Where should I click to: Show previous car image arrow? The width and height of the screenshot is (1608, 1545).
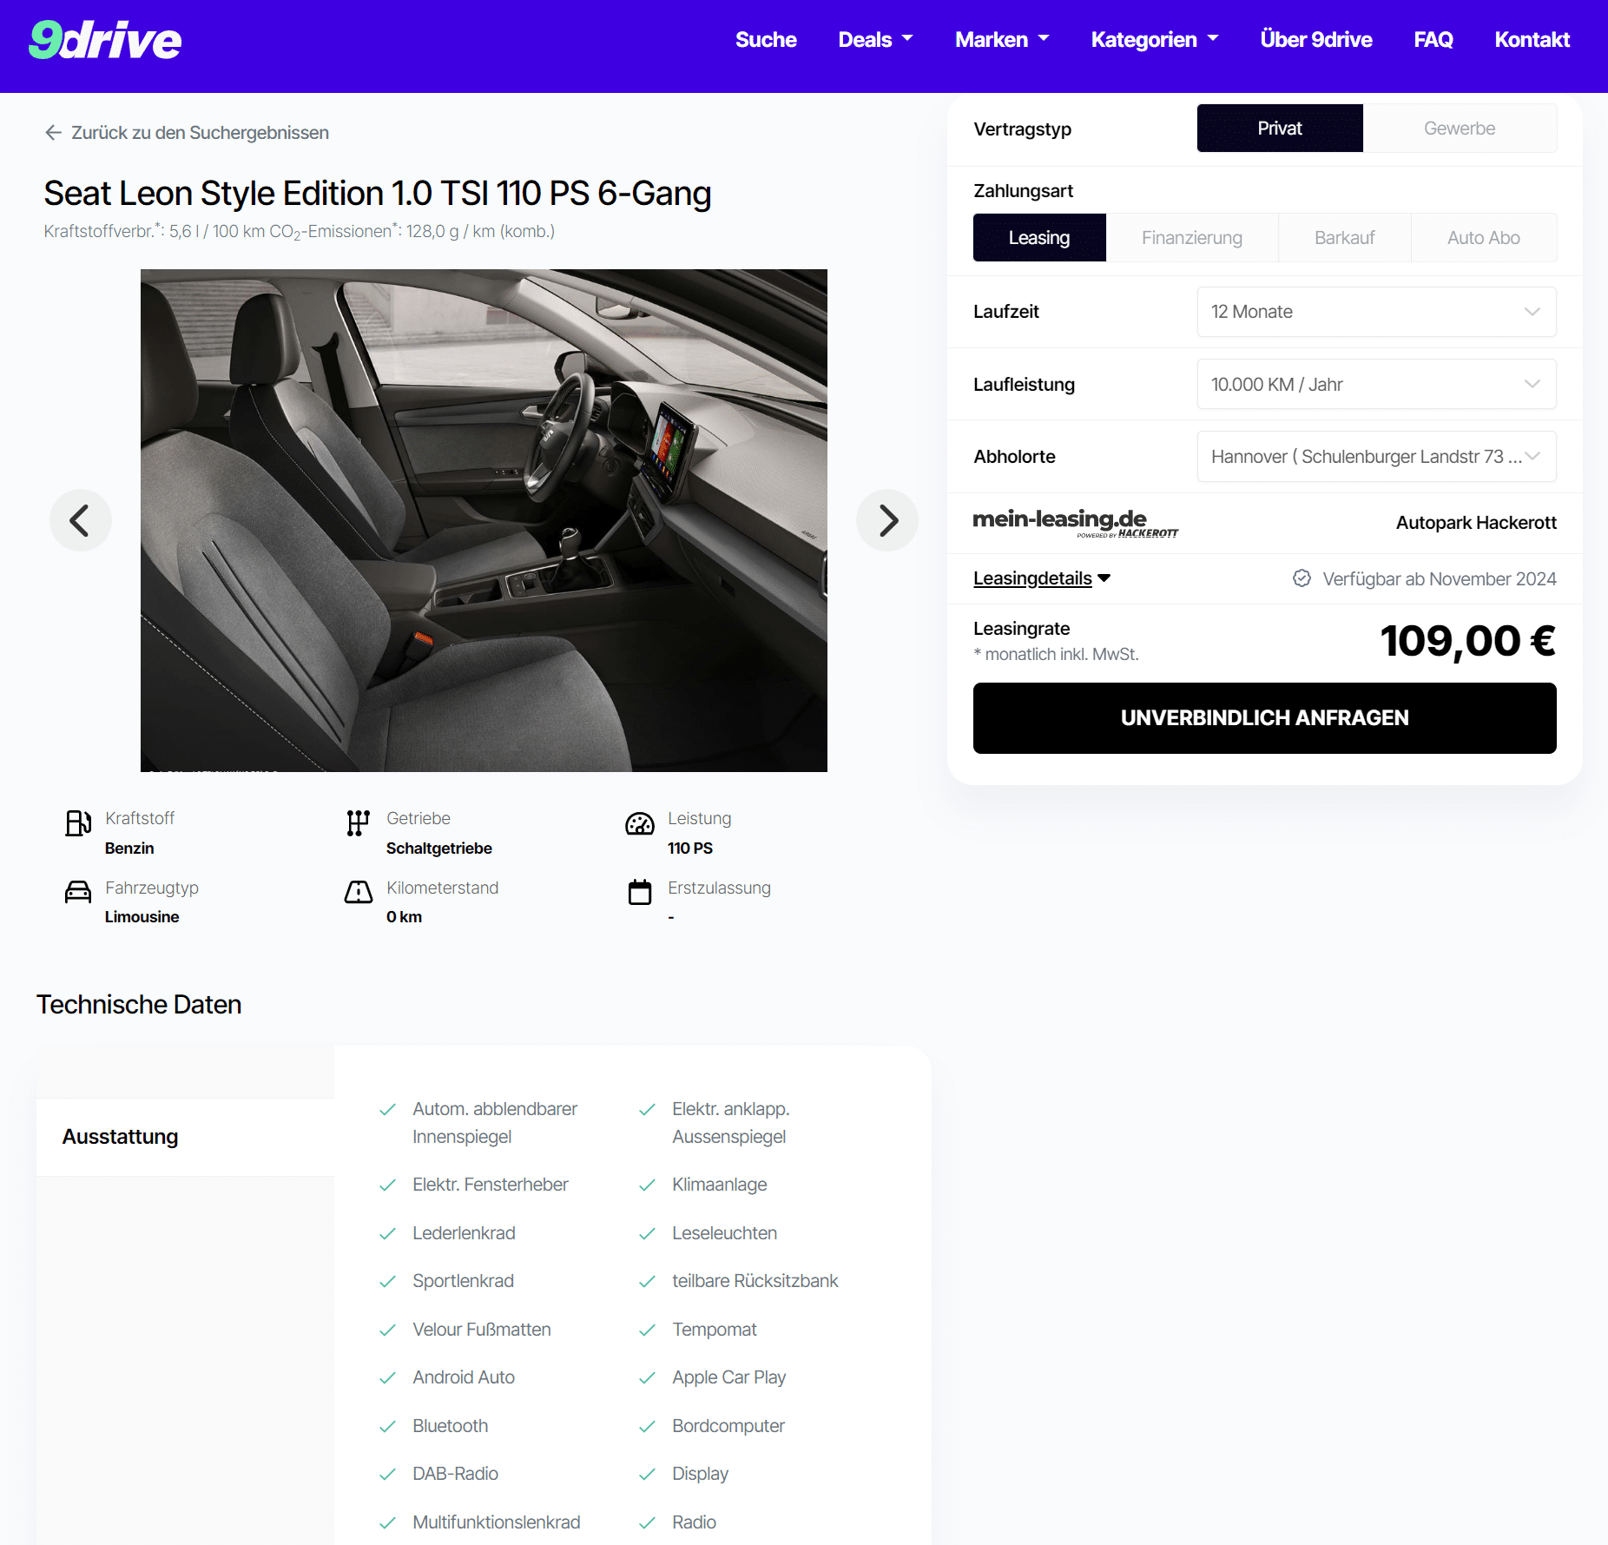(80, 520)
